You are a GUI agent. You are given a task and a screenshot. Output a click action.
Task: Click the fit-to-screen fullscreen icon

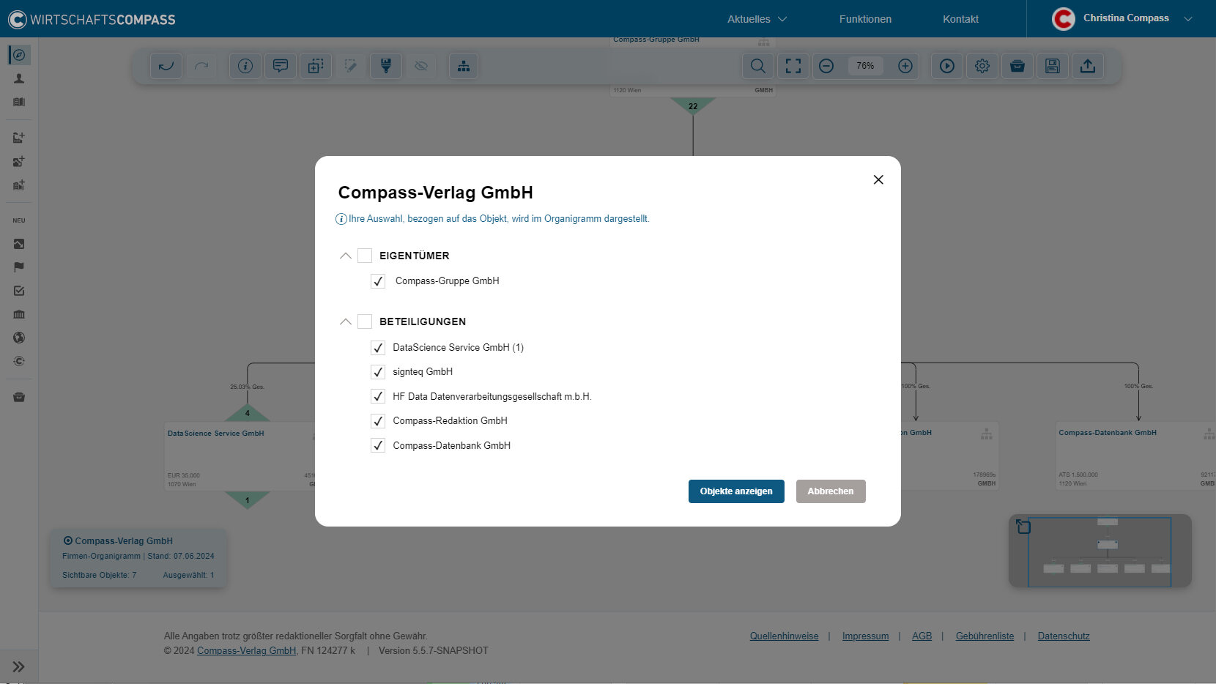793,66
